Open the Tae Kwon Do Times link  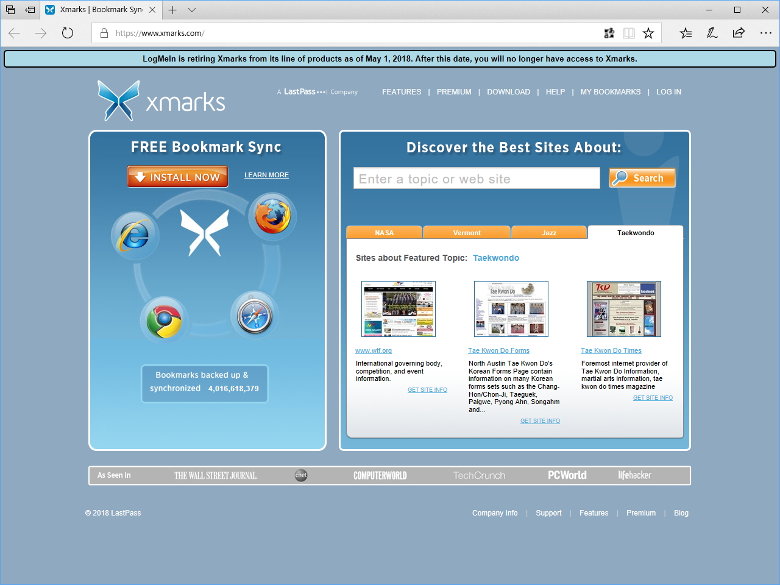coord(611,350)
